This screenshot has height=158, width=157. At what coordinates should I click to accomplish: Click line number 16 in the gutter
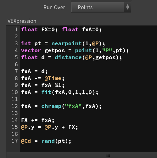point(15,134)
